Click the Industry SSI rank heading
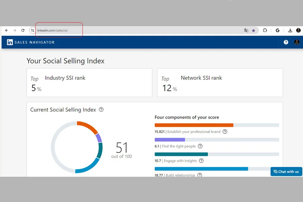The width and height of the screenshot is (303, 202). click(65, 78)
